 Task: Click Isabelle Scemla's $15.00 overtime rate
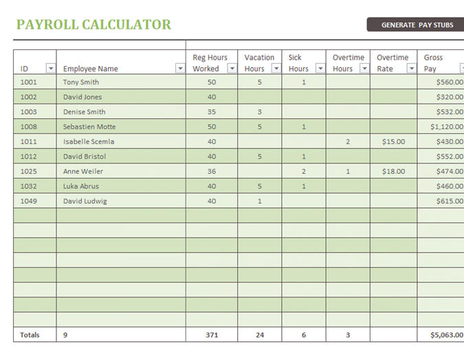point(393,142)
